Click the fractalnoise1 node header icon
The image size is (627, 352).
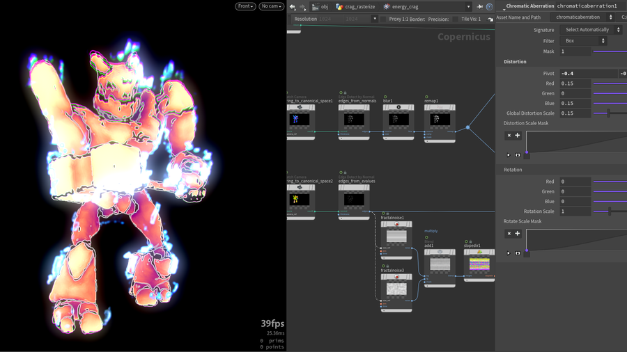(396, 224)
